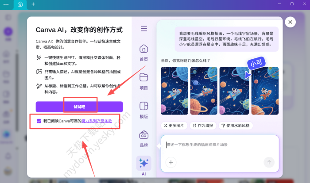This screenshot has height=183, width=310.
Task: Click the sparkle icon beside 一键快速生成PPT
Action: (39, 57)
